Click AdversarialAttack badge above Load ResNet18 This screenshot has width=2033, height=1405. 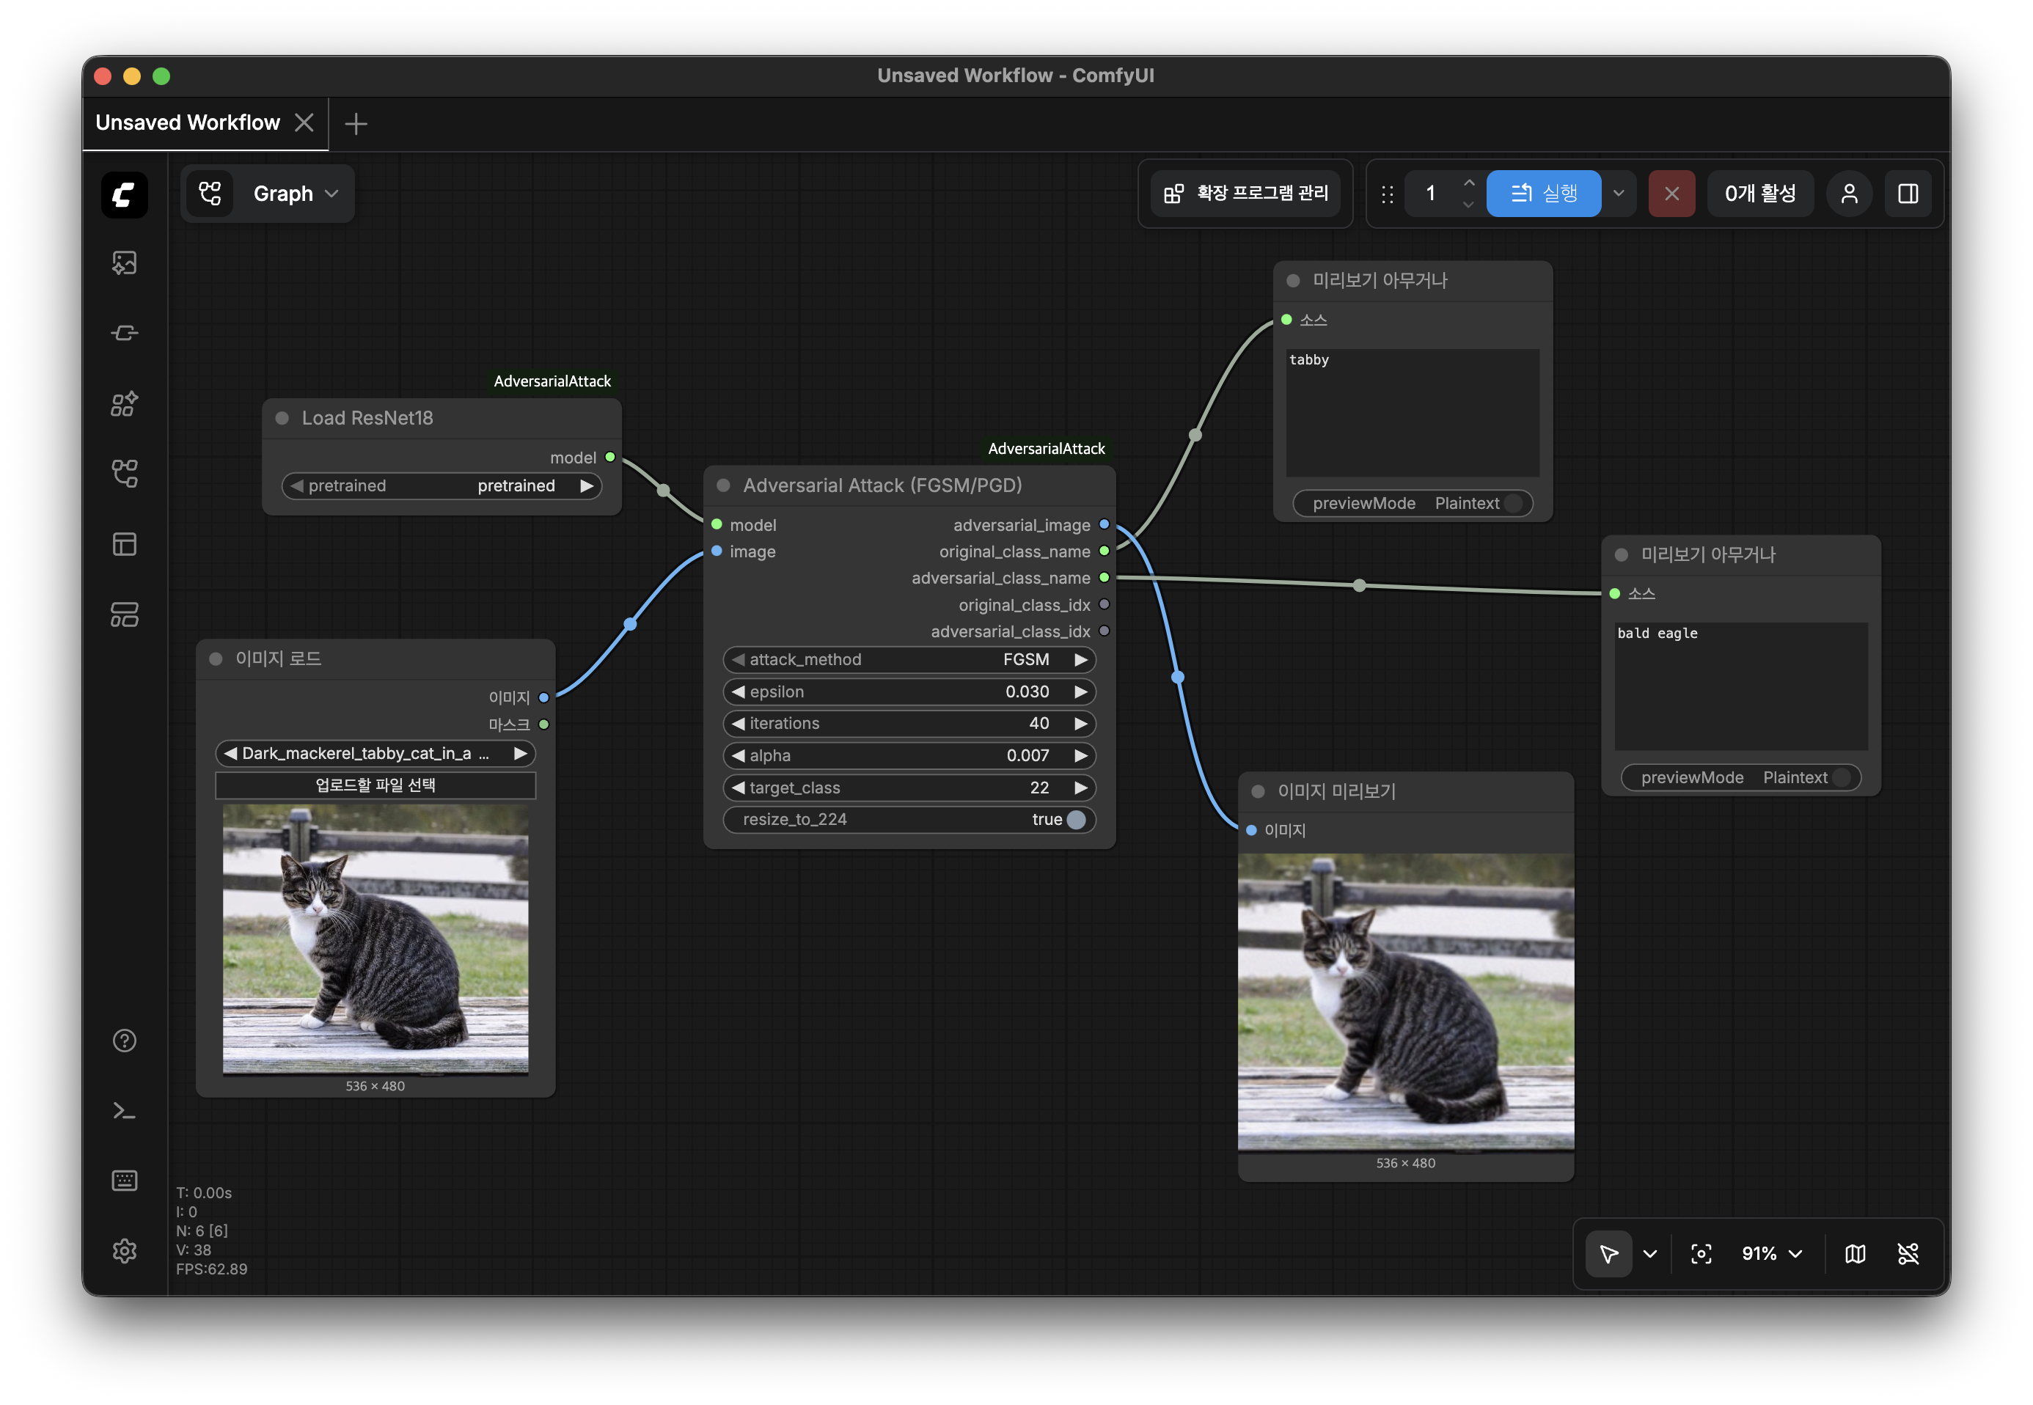(552, 381)
